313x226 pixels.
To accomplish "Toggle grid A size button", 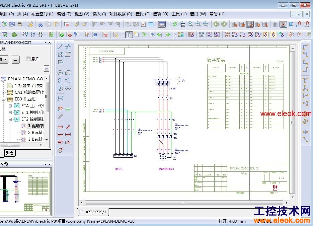I will pyautogui.click(x=234, y=24).
